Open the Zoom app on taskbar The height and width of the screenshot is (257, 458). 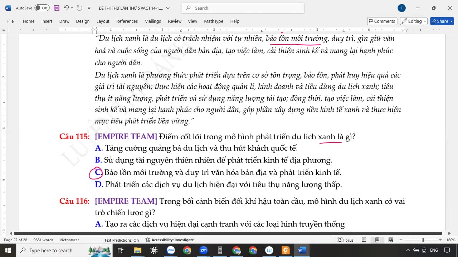(x=204, y=251)
